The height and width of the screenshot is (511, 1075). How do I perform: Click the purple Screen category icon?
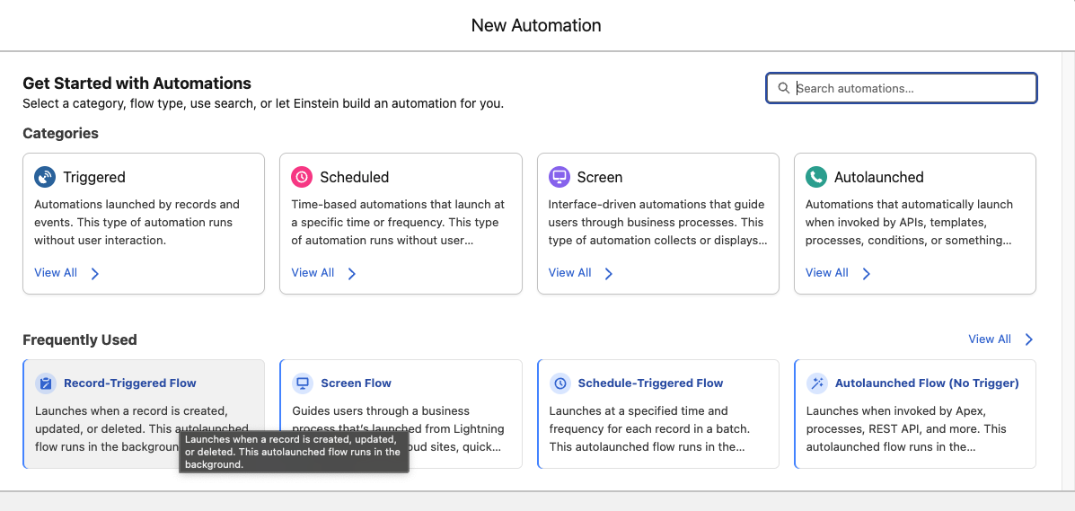tap(560, 177)
